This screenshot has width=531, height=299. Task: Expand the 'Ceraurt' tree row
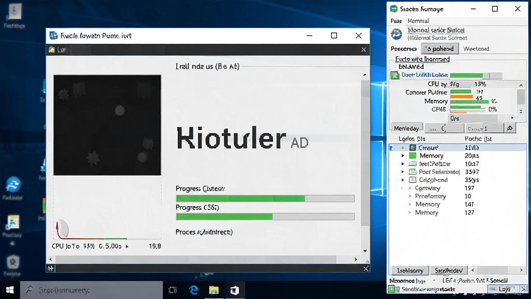403,148
